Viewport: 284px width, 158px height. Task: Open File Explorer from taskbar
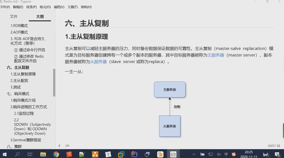click(43, 154)
